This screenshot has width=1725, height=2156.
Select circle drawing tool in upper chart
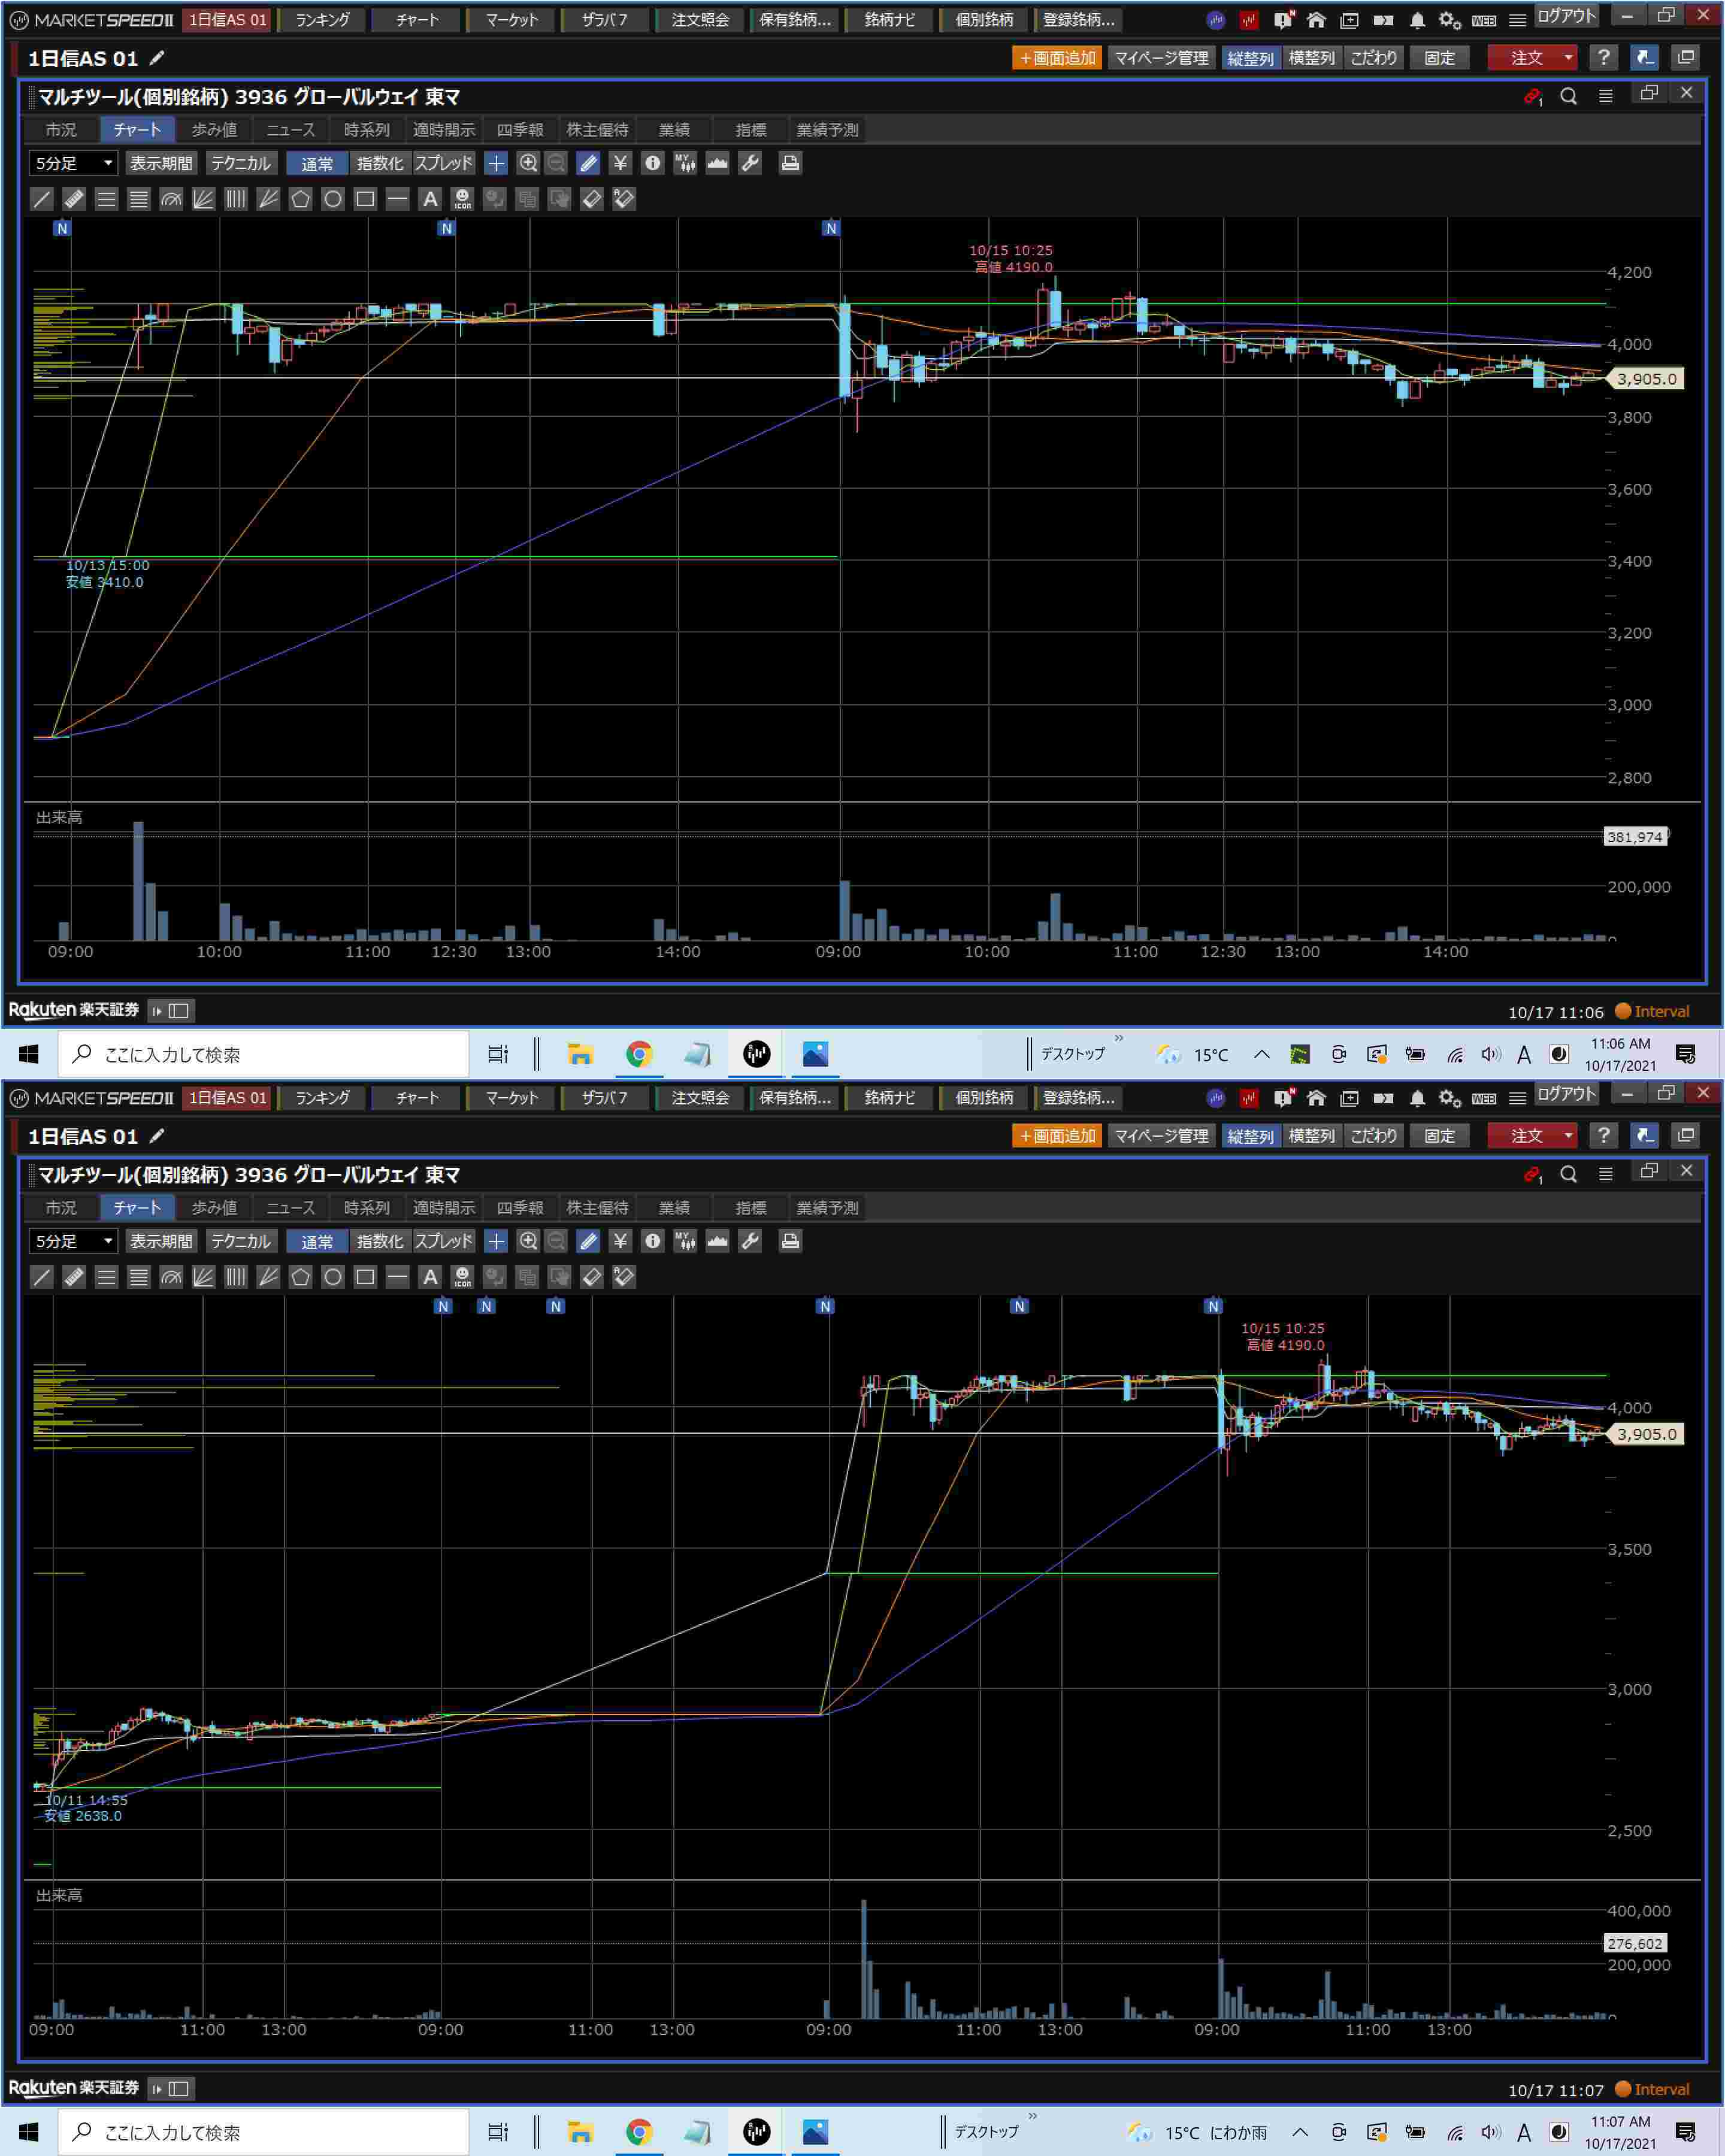click(x=333, y=199)
